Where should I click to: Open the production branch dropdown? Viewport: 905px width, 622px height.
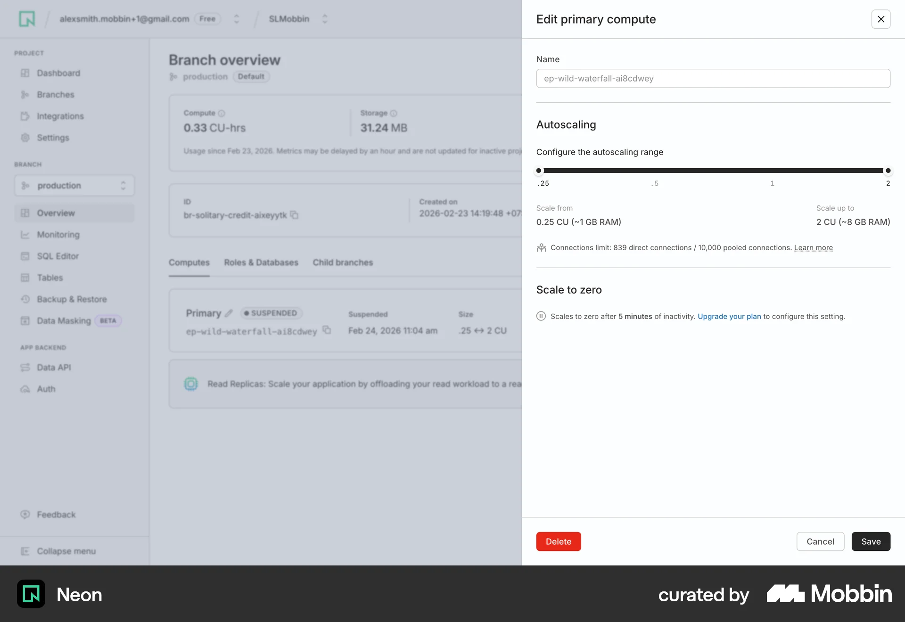tap(74, 186)
